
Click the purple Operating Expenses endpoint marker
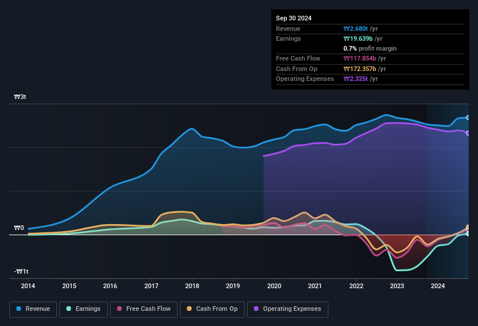click(468, 133)
